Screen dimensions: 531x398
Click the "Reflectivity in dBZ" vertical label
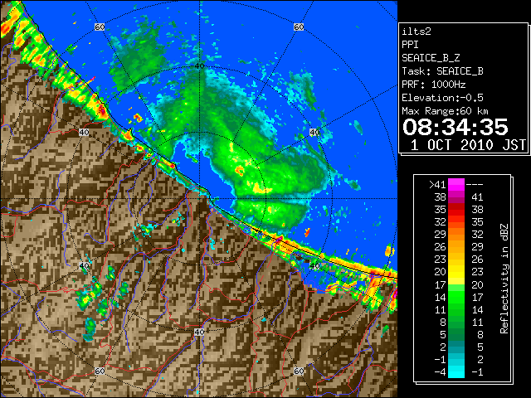point(504,279)
